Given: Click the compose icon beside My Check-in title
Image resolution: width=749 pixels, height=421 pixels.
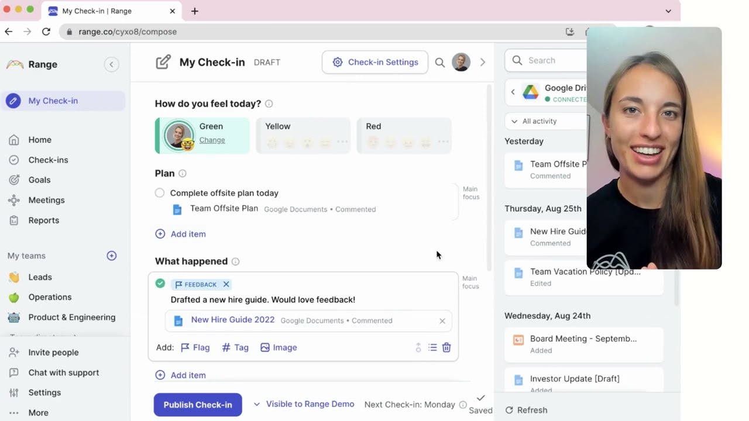Looking at the screenshot, I should click(x=163, y=62).
